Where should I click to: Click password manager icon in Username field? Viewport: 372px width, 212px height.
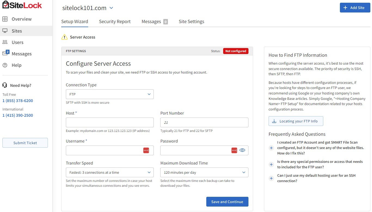click(146, 150)
